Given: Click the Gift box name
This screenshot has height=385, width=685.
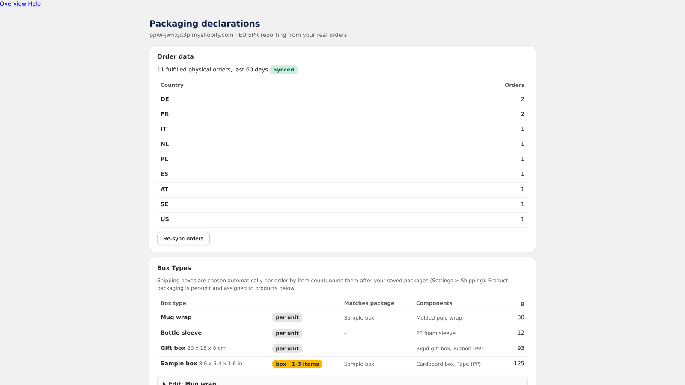Looking at the screenshot, I should coord(173,348).
